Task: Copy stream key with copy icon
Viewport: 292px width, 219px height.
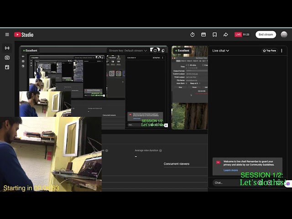Action: 163,51
